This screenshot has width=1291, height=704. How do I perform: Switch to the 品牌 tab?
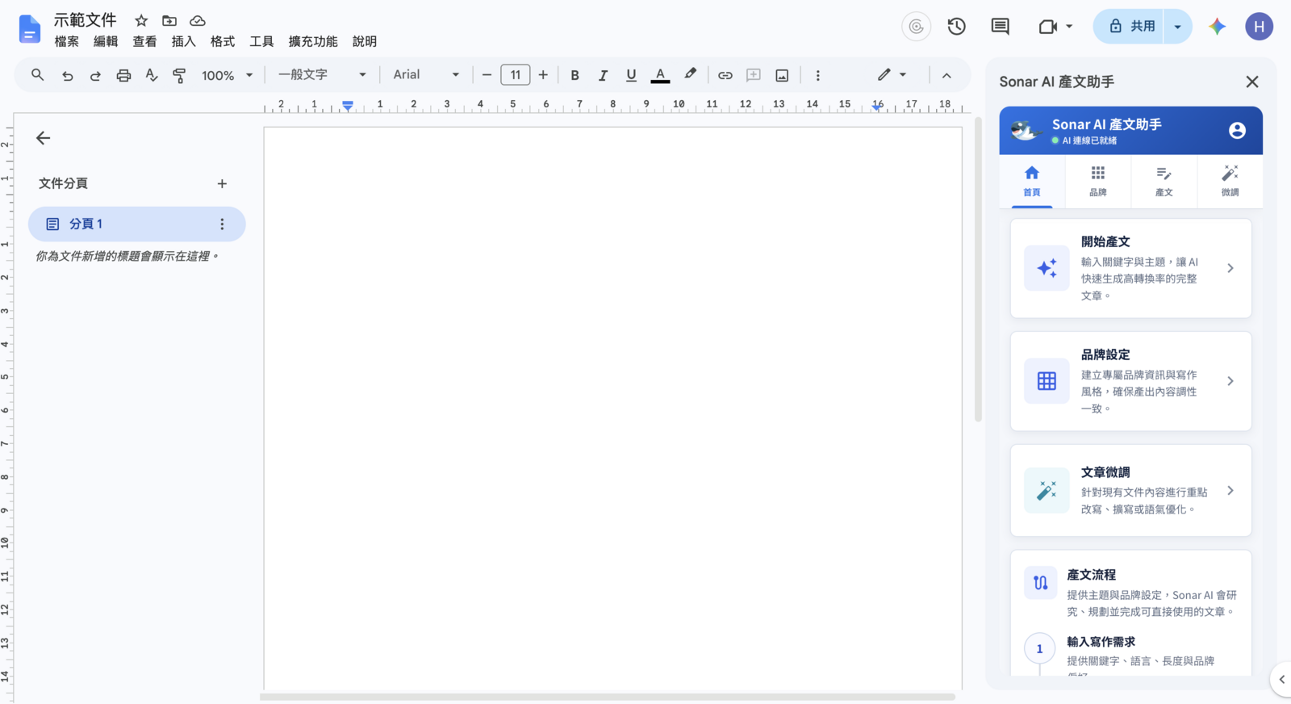pyautogui.click(x=1098, y=182)
